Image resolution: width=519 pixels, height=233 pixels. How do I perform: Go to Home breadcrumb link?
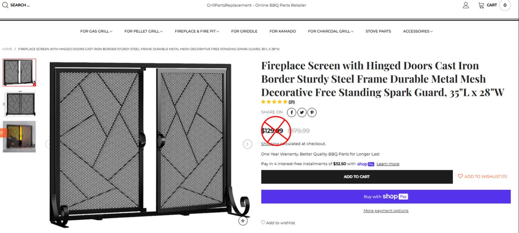7,49
